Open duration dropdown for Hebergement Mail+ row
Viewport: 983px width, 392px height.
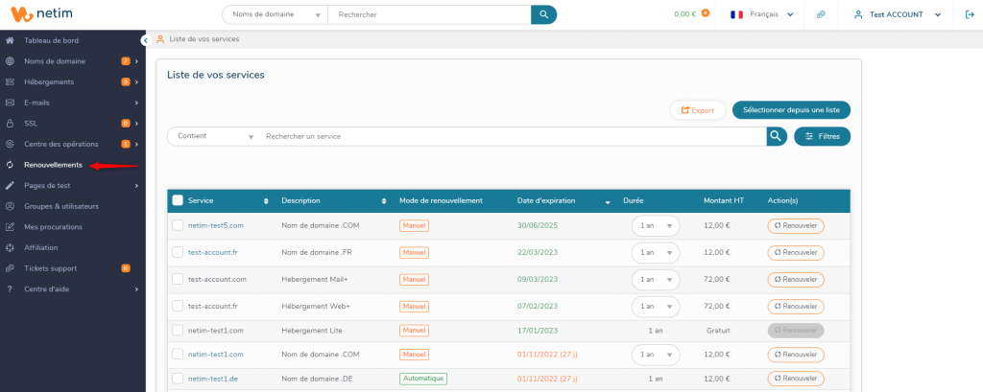tap(655, 279)
